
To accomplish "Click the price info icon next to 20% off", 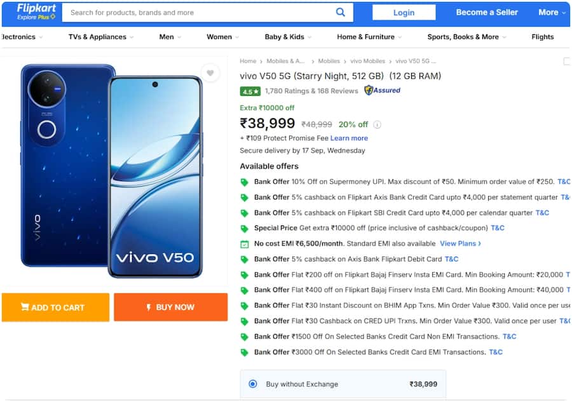I will click(x=378, y=124).
